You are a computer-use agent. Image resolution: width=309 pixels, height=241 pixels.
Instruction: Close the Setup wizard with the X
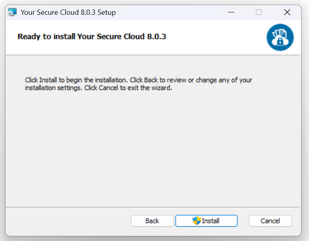pos(287,12)
